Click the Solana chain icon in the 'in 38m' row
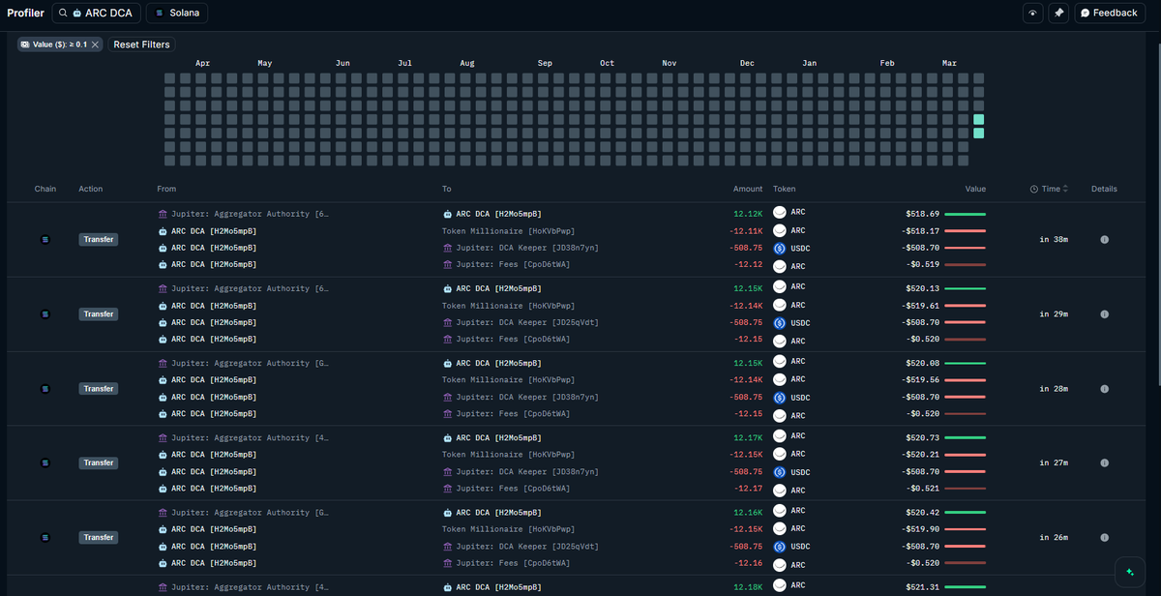This screenshot has width=1161, height=596. tap(45, 239)
